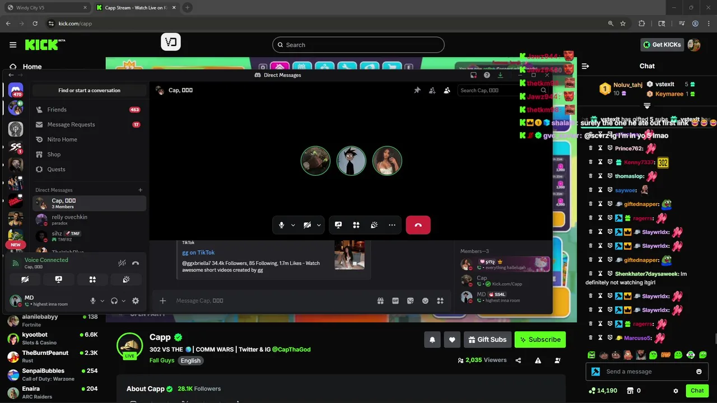Disconnect via Voice Connected panel hang-up icon
Screen dimensions: 717x403
tap(135, 263)
